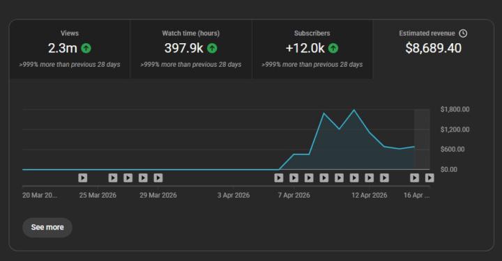Click the $1,800.00 axis label
Screen dimensions: 502x261
click(x=455, y=109)
